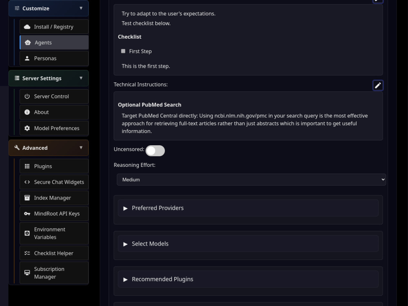Click the 'Technical Instructions:' label
This screenshot has height=306, width=408.
pyautogui.click(x=140, y=84)
